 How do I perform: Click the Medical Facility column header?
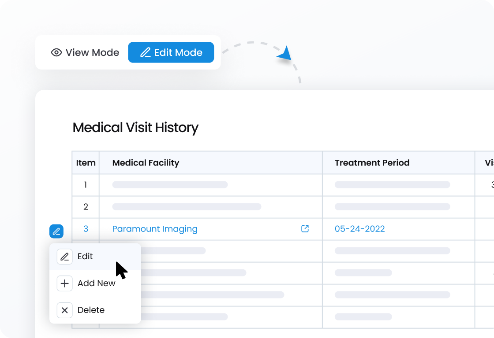click(146, 163)
